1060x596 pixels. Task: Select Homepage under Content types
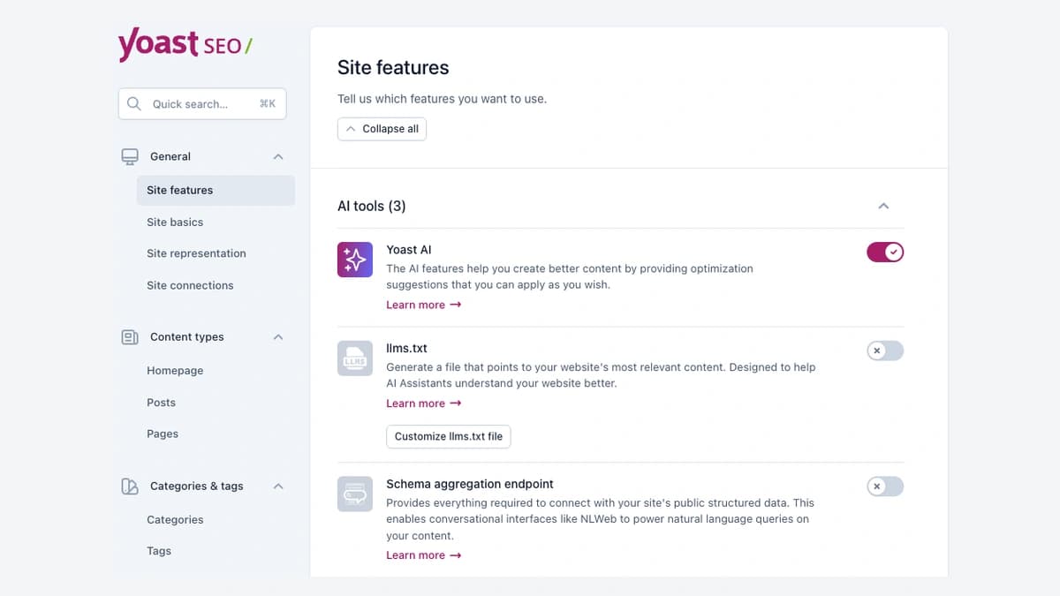coord(175,371)
